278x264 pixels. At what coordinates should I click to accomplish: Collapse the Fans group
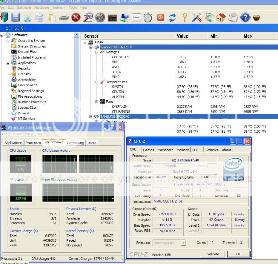tap(97, 102)
